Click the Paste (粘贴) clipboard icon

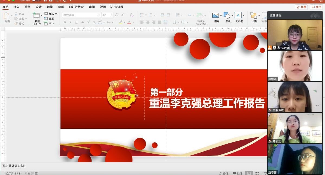point(7,16)
